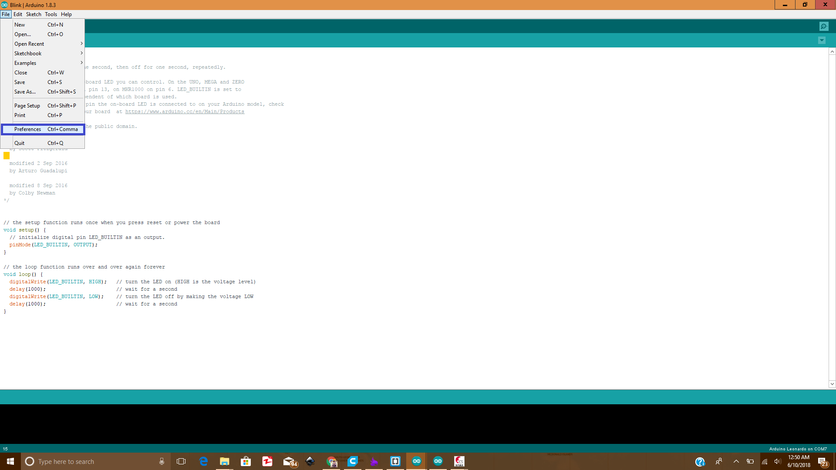Screen dimensions: 836x470
Task: Click the Wi-Fi network tray icon
Action: tap(765, 461)
